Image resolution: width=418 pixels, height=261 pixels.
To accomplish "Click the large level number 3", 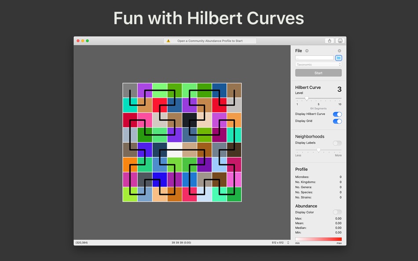I will pyautogui.click(x=339, y=89).
